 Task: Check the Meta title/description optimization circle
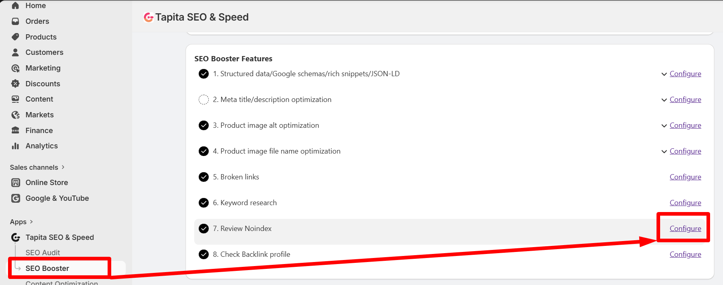204,100
